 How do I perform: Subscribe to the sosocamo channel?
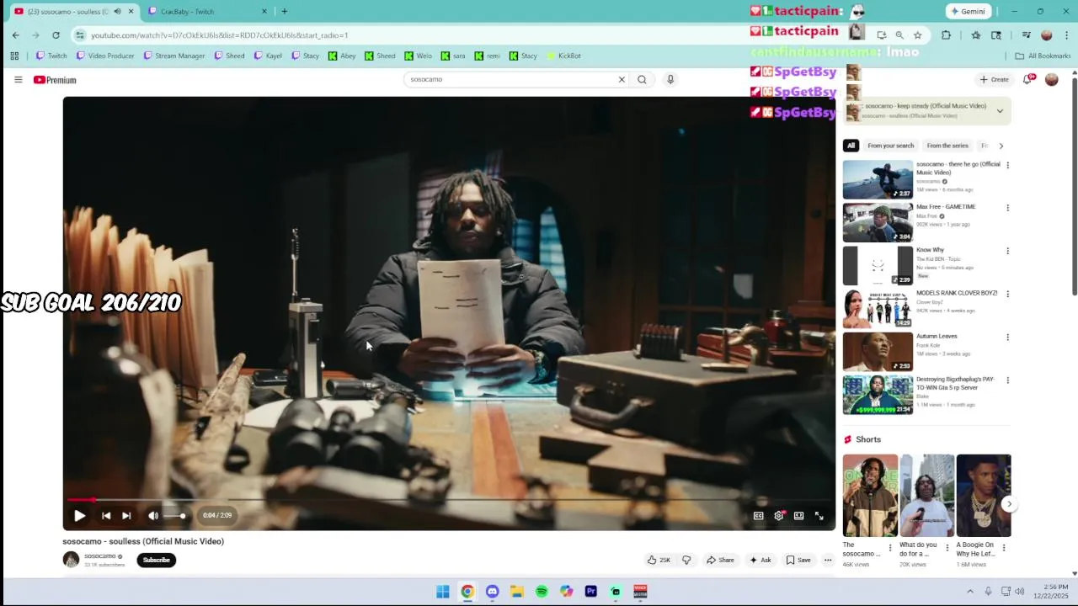tap(156, 560)
